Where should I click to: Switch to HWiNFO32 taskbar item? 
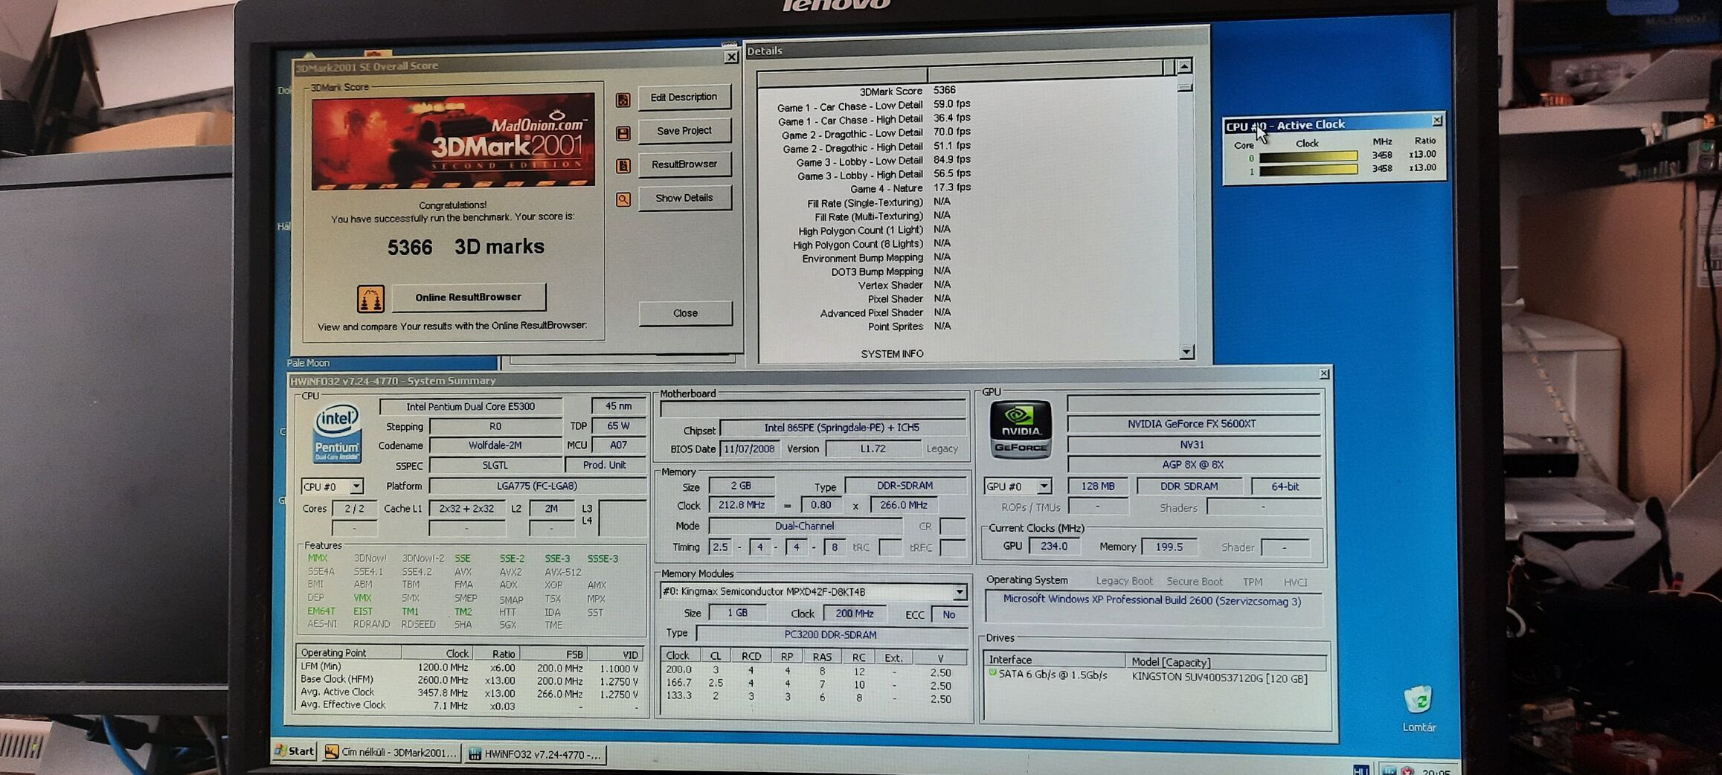(535, 754)
